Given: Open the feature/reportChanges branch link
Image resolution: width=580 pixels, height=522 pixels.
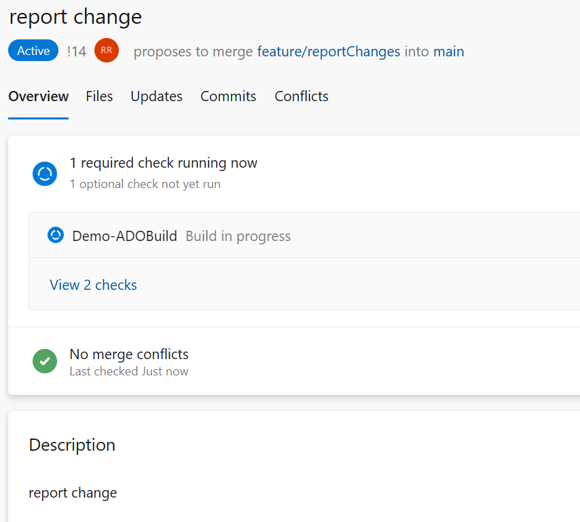Looking at the screenshot, I should click(x=328, y=51).
